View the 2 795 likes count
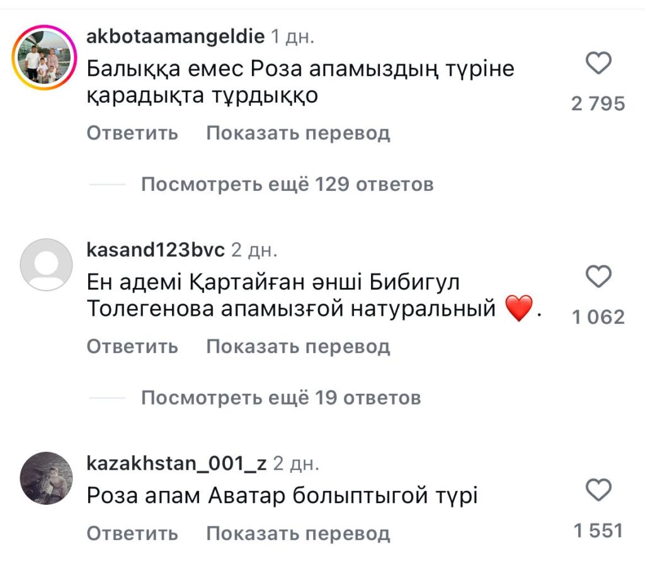Screen dimensions: 645x566 (x=598, y=103)
